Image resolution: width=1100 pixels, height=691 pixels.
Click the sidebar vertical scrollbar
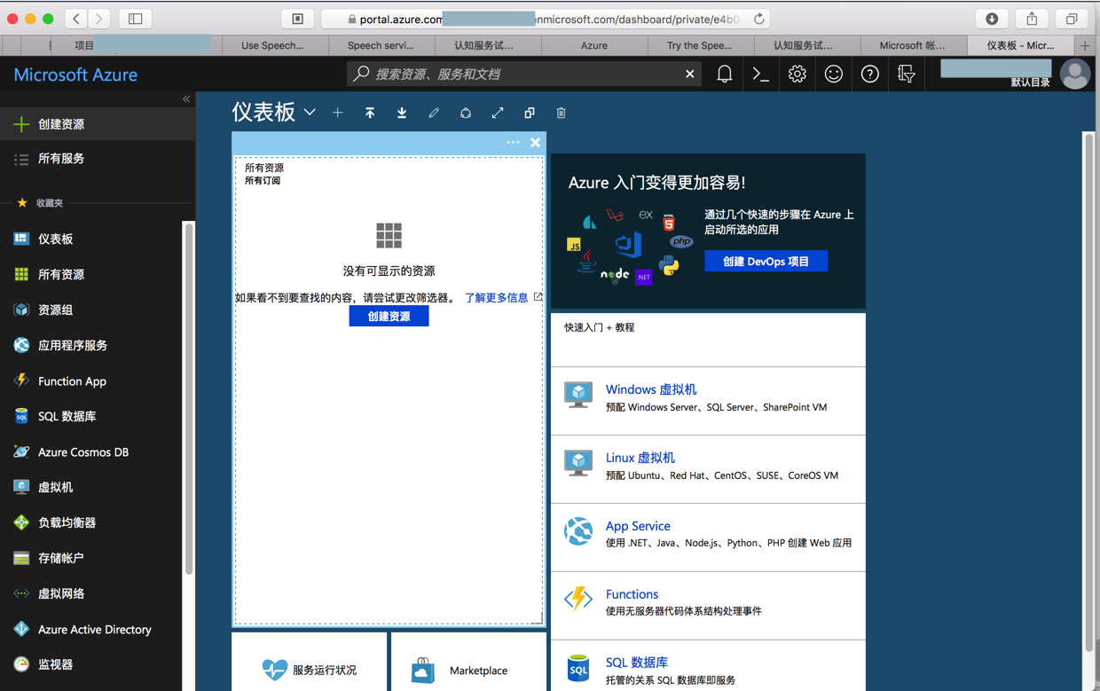(188, 399)
